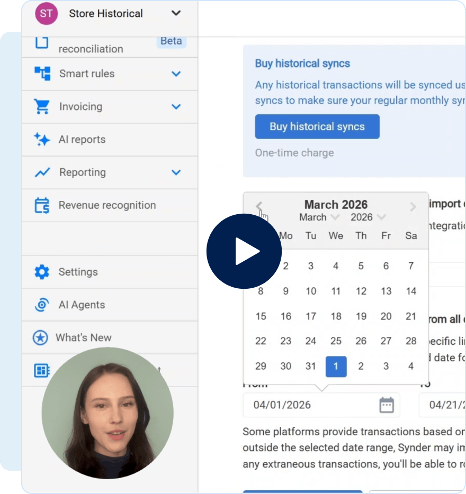Image resolution: width=466 pixels, height=494 pixels.
Task: Select date 26 in the calendar
Action: 361,341
